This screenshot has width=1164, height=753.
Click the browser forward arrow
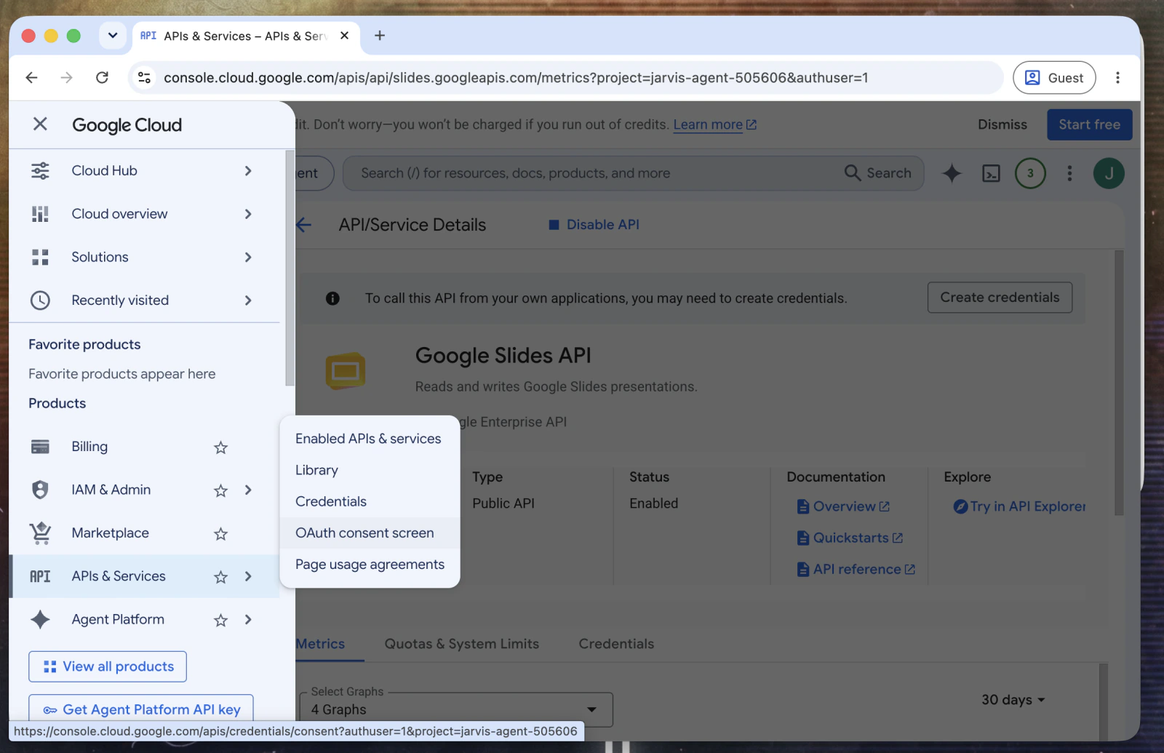66,78
